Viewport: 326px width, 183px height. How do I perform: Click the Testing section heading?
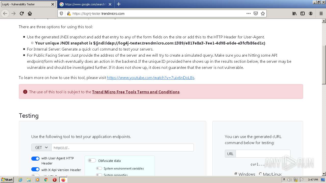[29, 116]
